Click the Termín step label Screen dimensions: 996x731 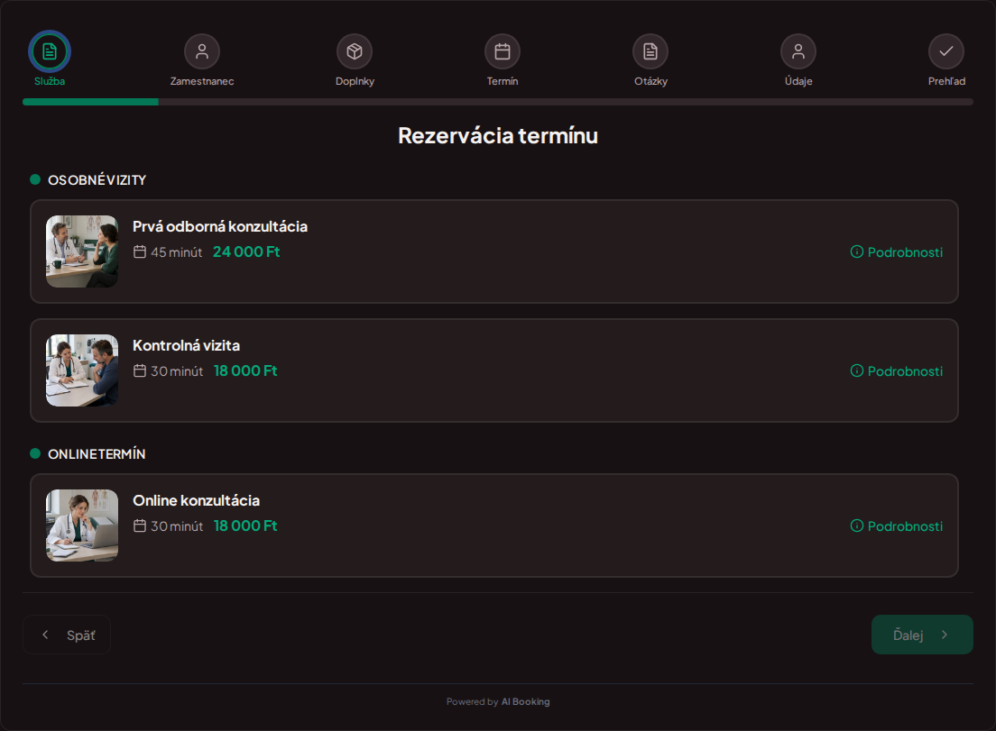[503, 81]
